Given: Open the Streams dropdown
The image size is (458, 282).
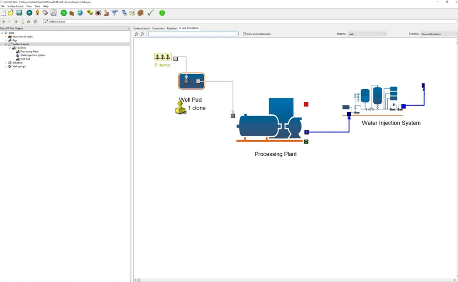Looking at the screenshot, I should (366, 34).
